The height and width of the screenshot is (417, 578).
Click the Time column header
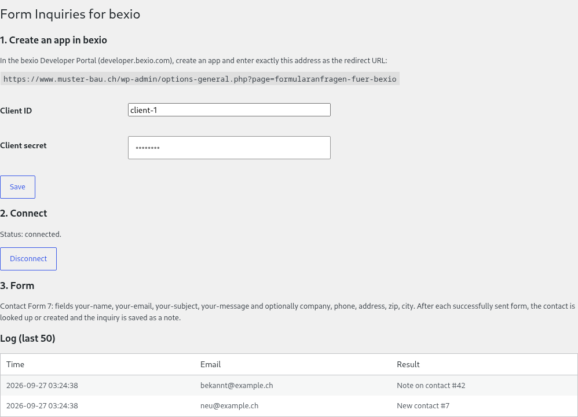(15, 364)
